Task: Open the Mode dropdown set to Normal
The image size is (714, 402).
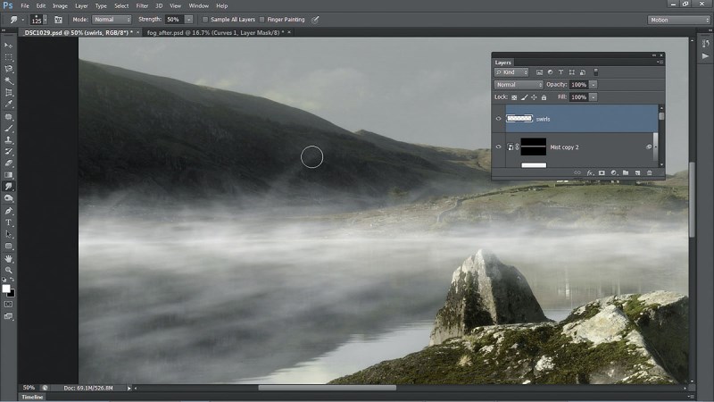Action: point(112,20)
